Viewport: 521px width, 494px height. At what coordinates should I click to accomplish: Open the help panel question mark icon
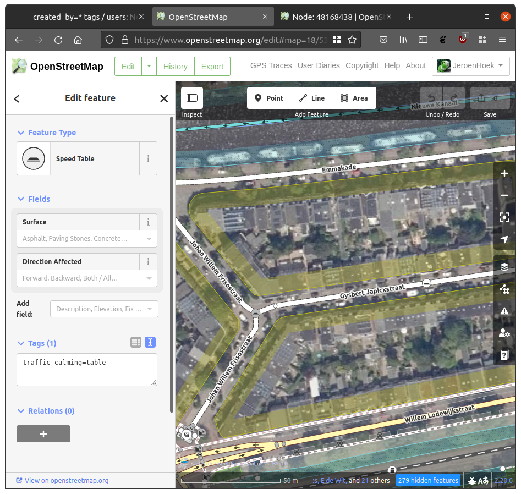[504, 355]
